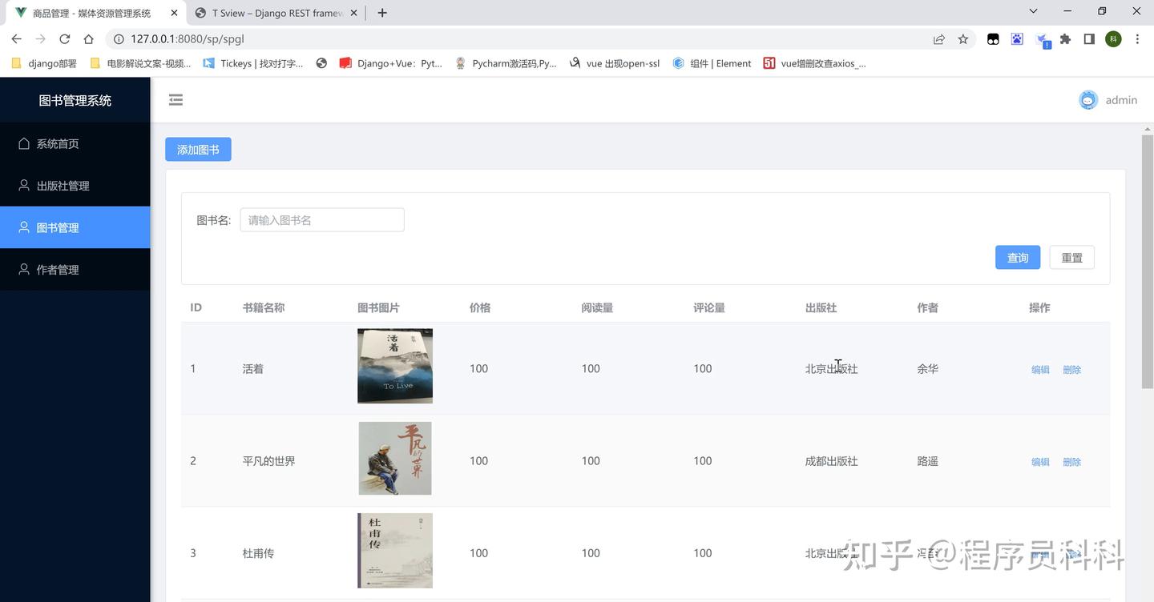Open the share icon in address bar

(x=938, y=38)
